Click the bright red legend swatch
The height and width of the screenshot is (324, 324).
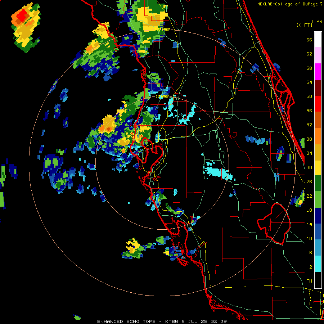pos(318,104)
